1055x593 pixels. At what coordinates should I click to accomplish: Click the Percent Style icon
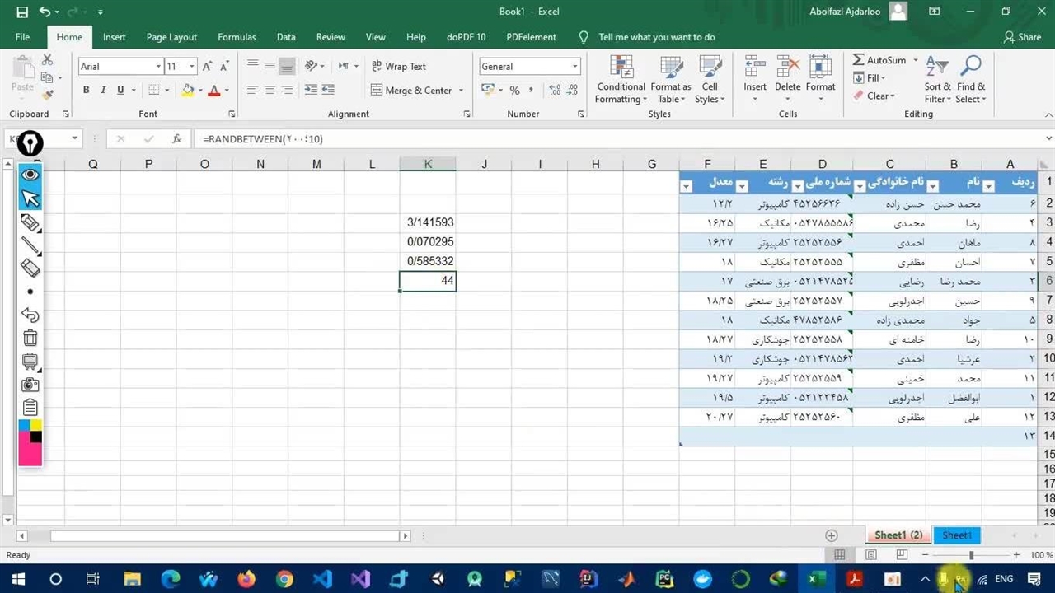tap(514, 91)
